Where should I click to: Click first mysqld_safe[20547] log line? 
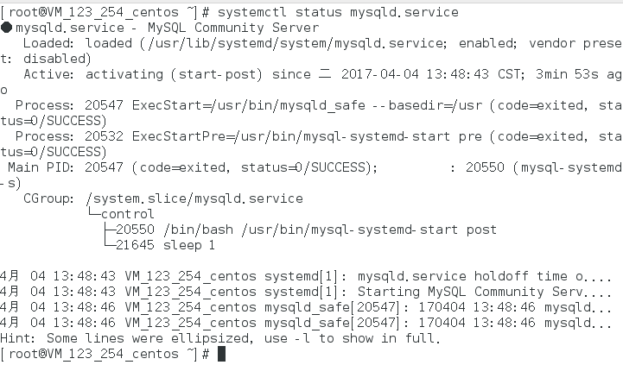pyautogui.click(x=305, y=307)
